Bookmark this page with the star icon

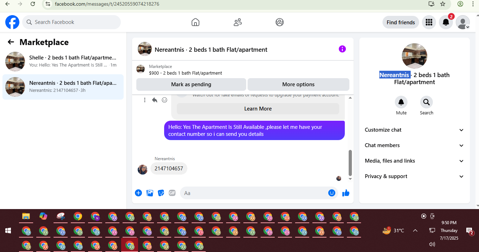click(x=443, y=4)
